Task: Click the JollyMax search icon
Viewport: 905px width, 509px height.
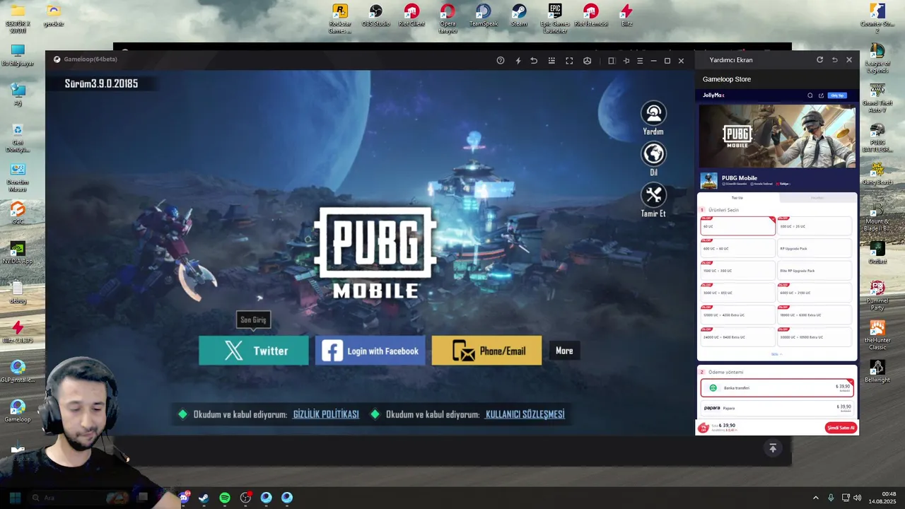Action: click(x=810, y=95)
